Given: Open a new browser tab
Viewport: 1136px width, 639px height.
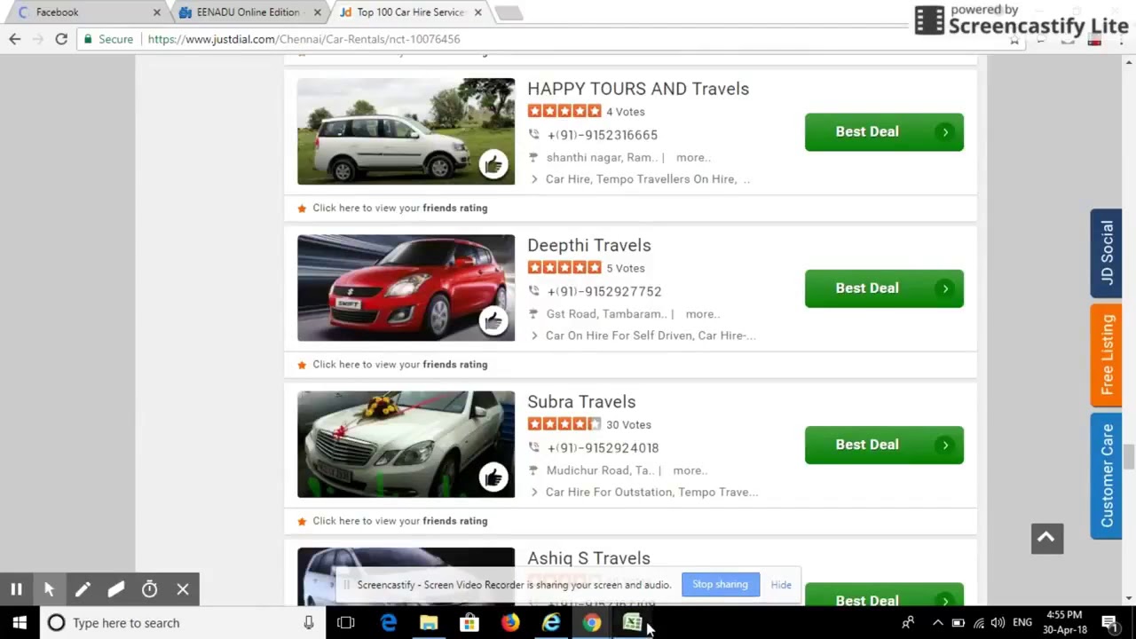Looking at the screenshot, I should 509,12.
